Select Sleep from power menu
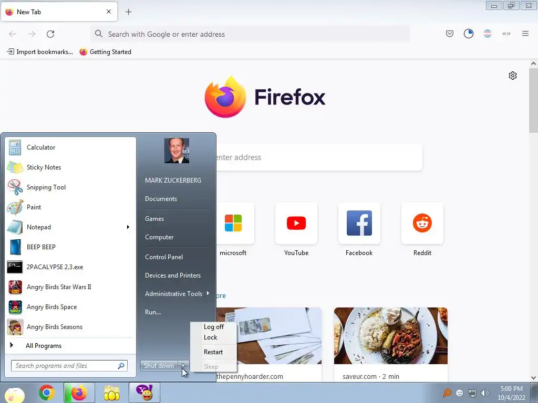The image size is (538, 403). point(213,367)
